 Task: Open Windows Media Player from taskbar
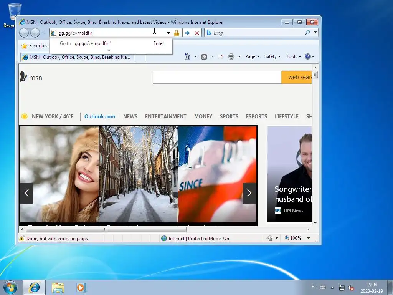(81, 287)
